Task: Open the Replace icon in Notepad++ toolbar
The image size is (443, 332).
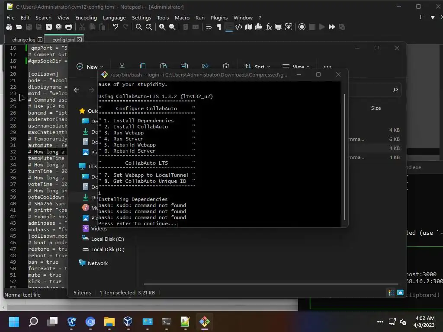Action: (149, 27)
